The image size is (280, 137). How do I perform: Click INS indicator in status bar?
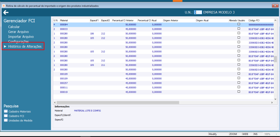255,134
